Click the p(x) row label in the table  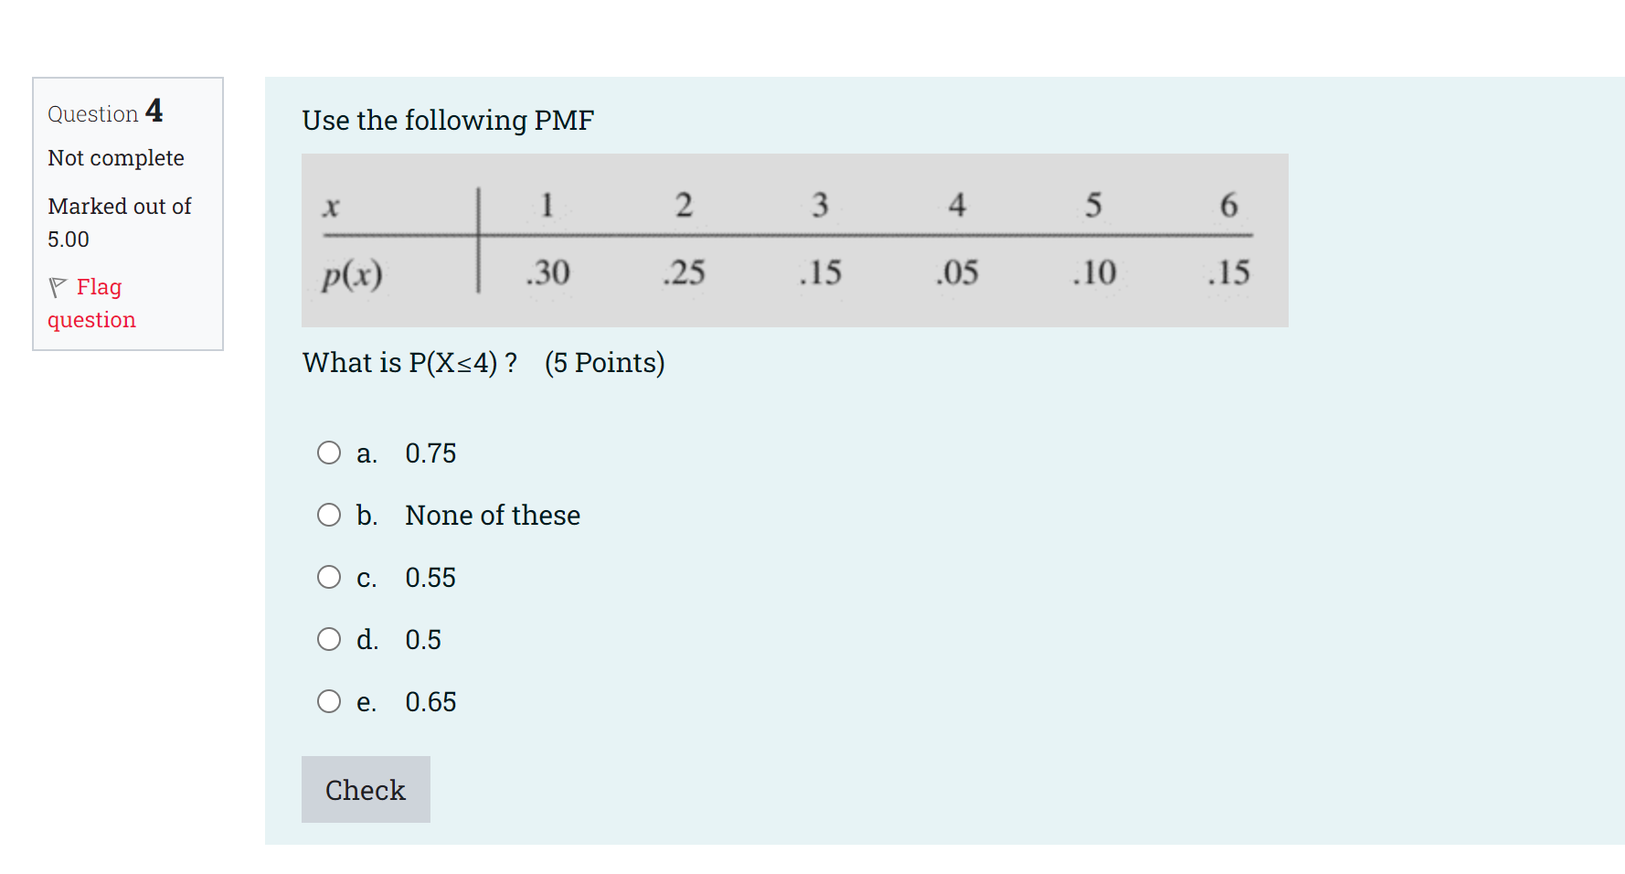tap(351, 272)
